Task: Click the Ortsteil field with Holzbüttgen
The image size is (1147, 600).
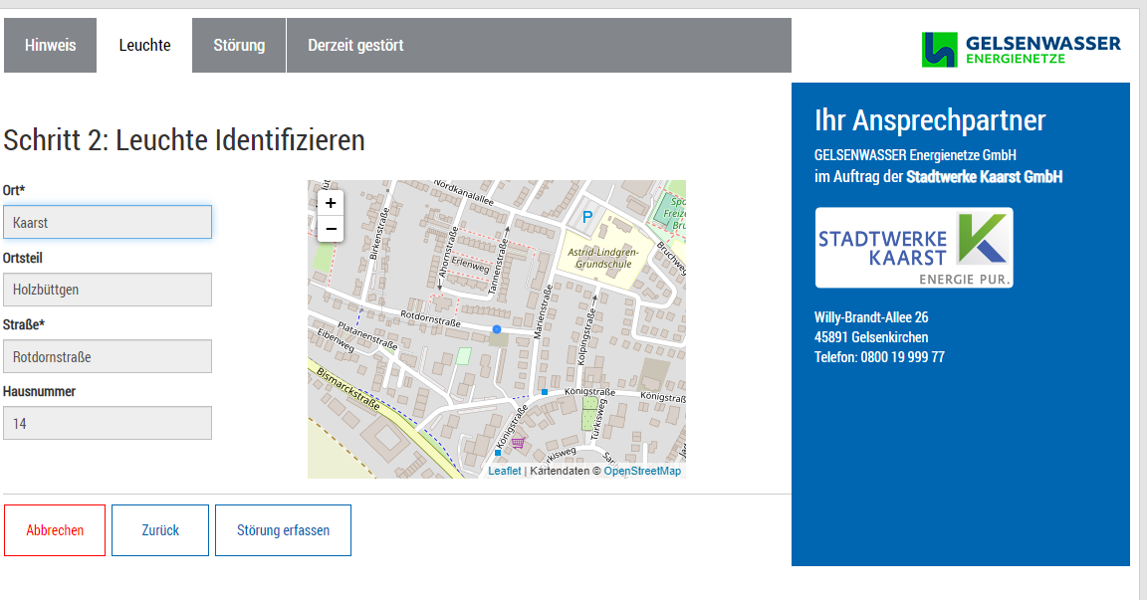Action: [x=108, y=290]
